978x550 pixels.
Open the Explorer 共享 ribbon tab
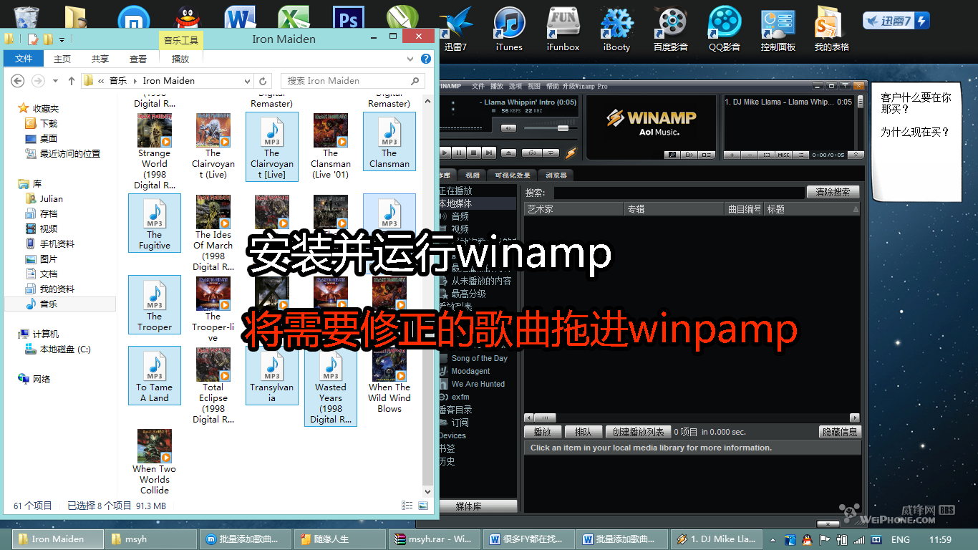100,59
